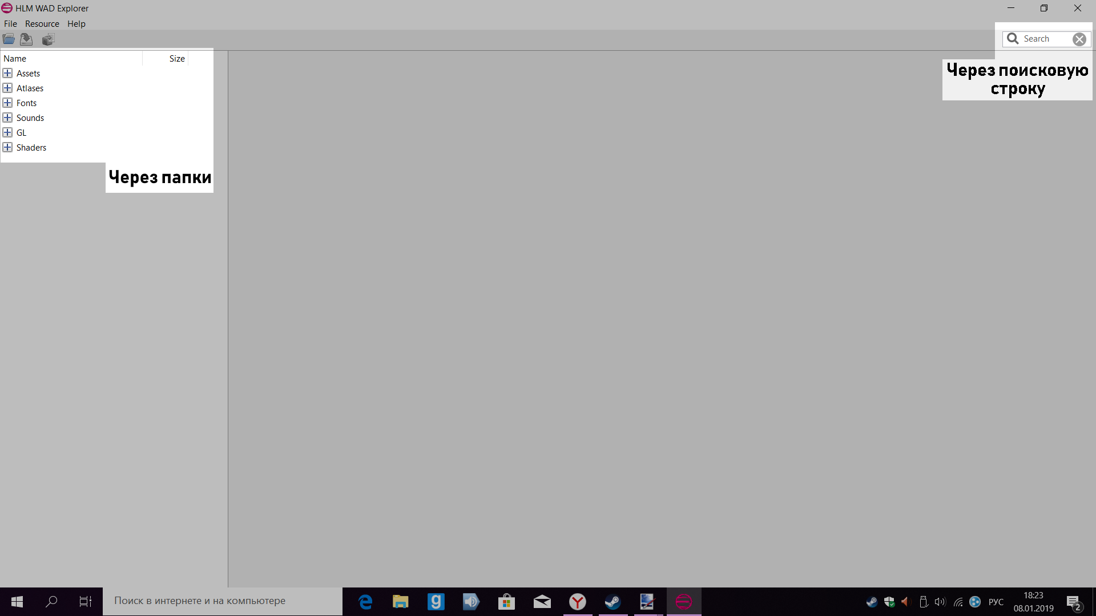The image size is (1096, 616).
Task: Click inside the Search input field
Action: pyautogui.click(x=1043, y=39)
